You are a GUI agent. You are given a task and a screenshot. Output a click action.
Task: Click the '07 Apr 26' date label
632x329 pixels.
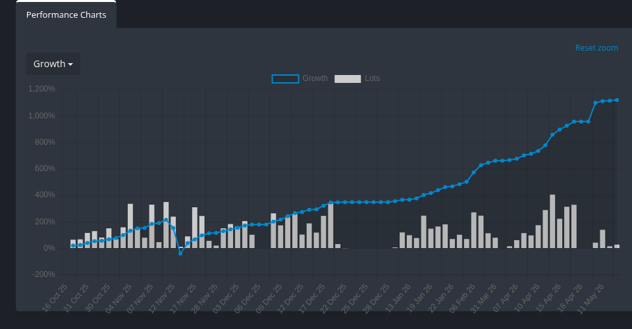click(x=505, y=298)
